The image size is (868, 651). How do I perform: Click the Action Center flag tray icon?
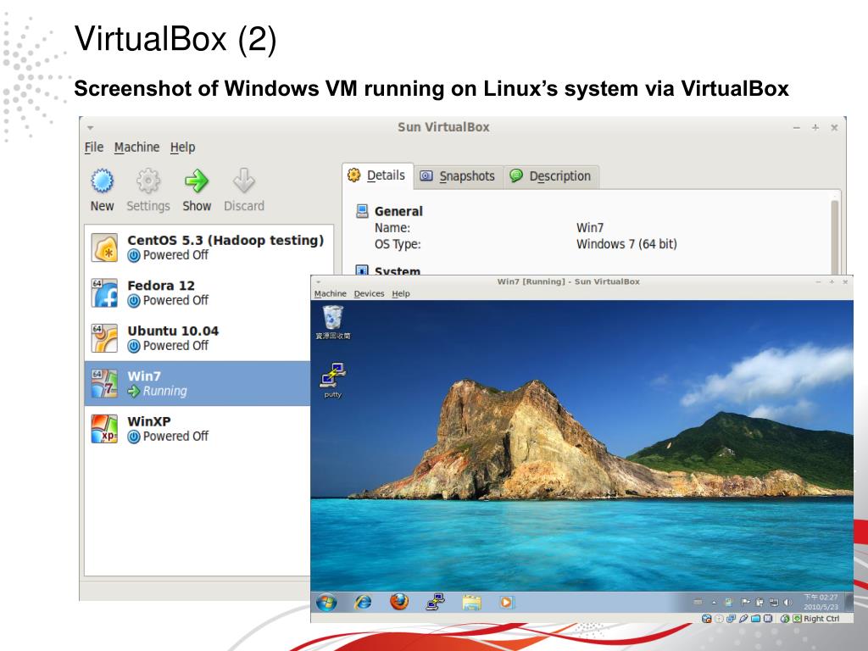pos(746,603)
